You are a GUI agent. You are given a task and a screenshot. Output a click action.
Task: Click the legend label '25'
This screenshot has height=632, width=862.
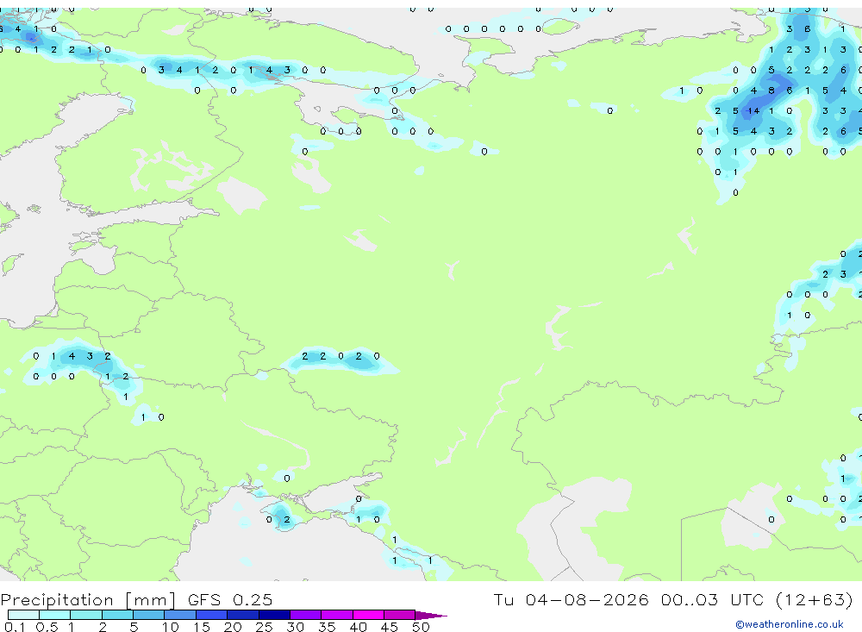pos(264,627)
